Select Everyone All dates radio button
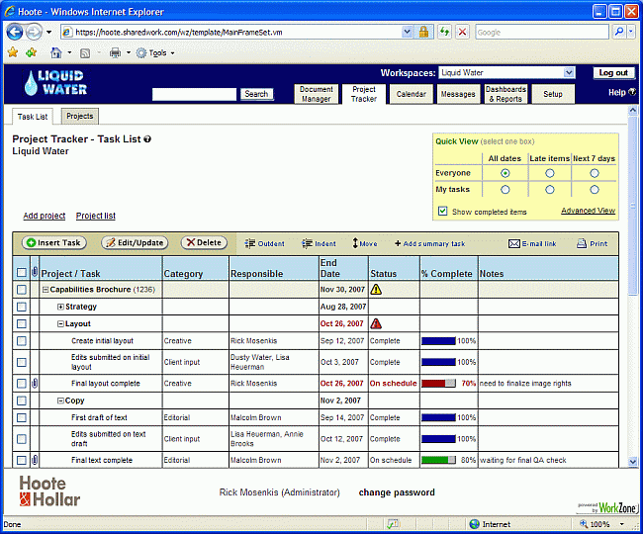This screenshot has width=643, height=534. tap(505, 173)
